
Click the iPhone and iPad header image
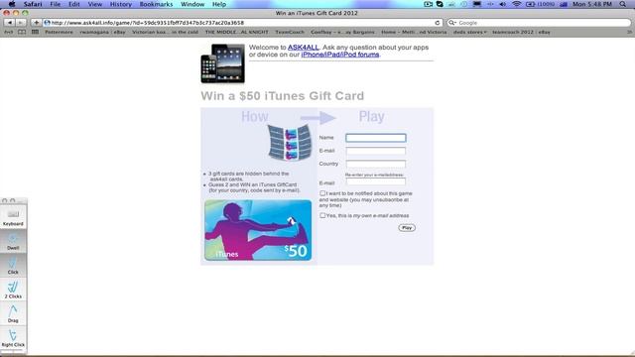point(222,63)
